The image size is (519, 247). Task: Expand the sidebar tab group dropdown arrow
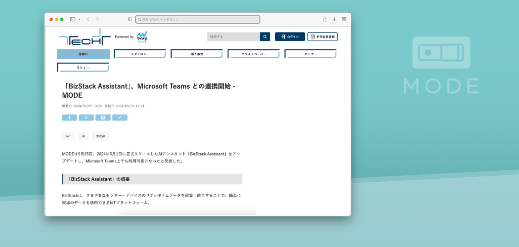coord(79,19)
